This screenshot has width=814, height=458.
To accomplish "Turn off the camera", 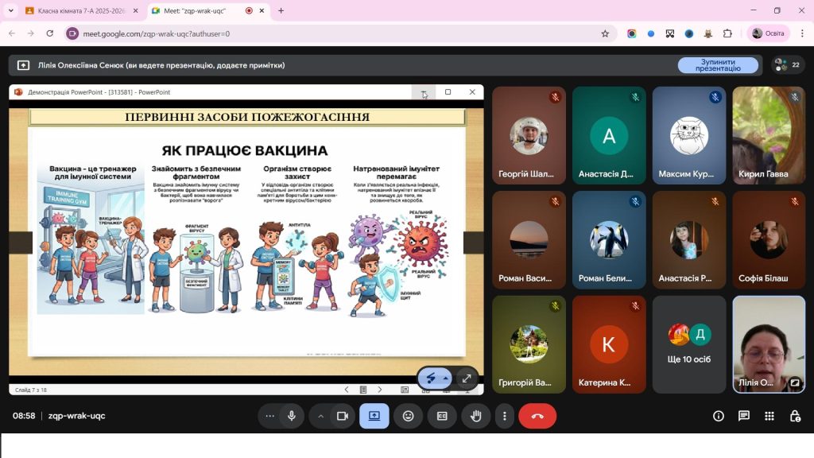I will pyautogui.click(x=343, y=416).
